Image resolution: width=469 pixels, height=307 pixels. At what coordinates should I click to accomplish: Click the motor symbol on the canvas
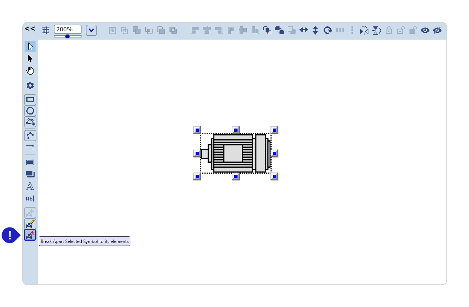(236, 153)
